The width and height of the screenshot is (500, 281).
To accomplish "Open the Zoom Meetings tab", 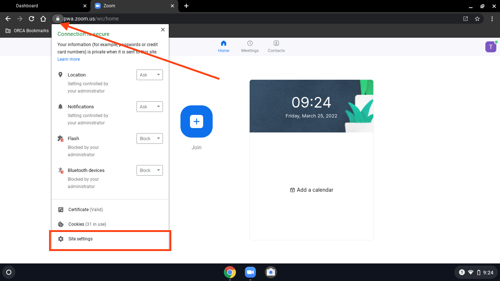I will [x=250, y=47].
